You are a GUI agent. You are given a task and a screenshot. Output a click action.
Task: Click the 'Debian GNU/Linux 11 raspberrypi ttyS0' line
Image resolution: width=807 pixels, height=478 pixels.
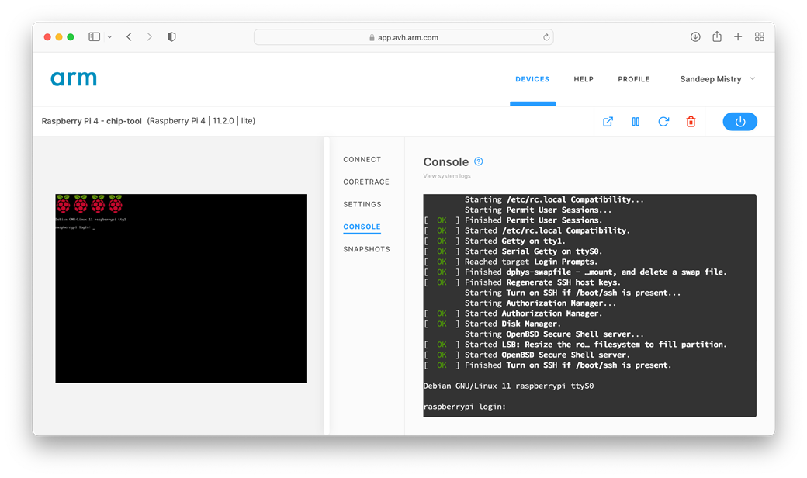(508, 386)
